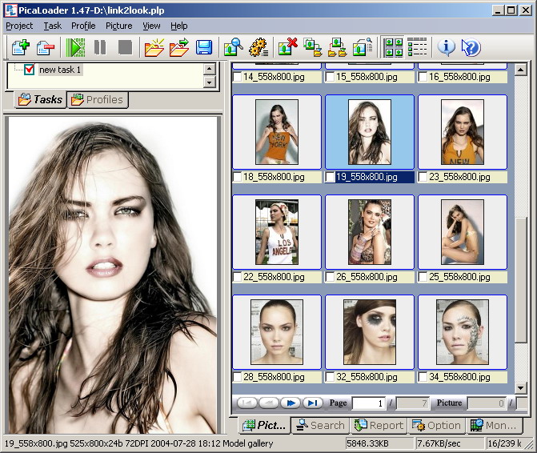Switch to thumbnail grid view icon
Screen dimensions: 537x453
(393, 47)
